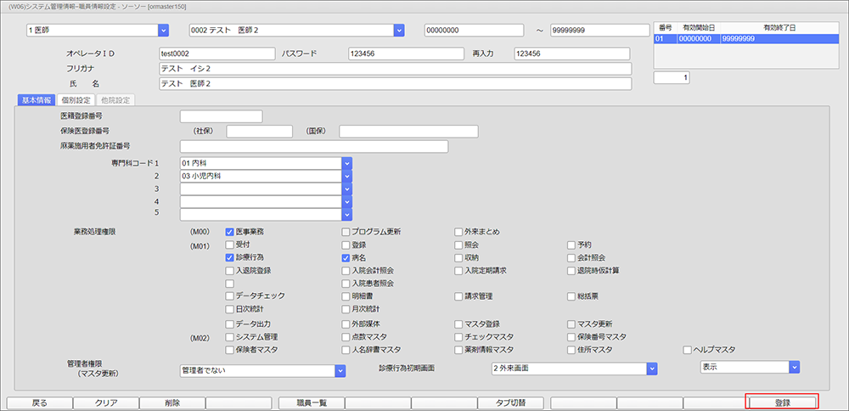Screen dimensions: 849x411
Task: Click the 社保 registration number field
Action: click(259, 132)
